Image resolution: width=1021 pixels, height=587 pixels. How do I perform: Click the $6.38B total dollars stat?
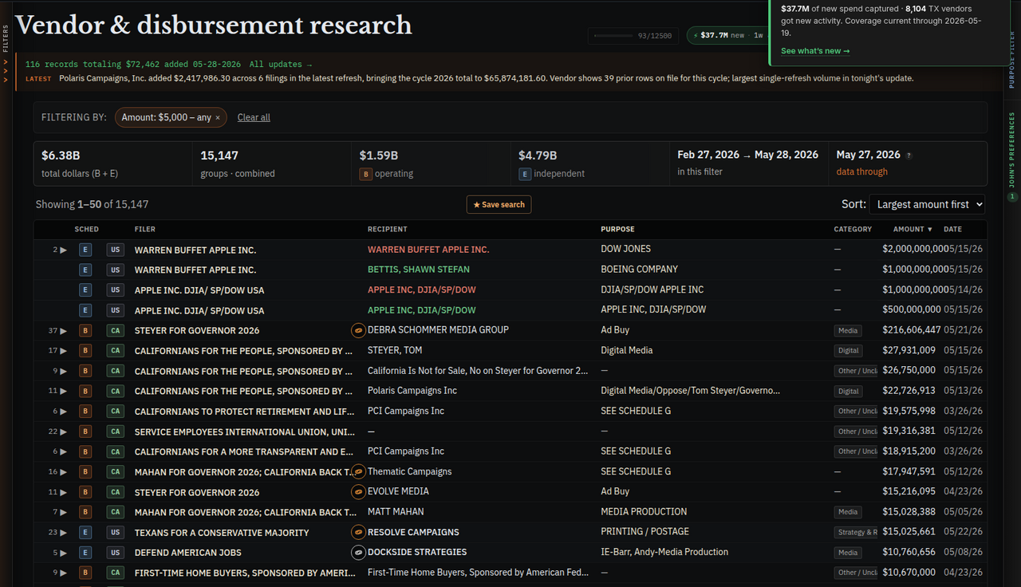pos(112,163)
